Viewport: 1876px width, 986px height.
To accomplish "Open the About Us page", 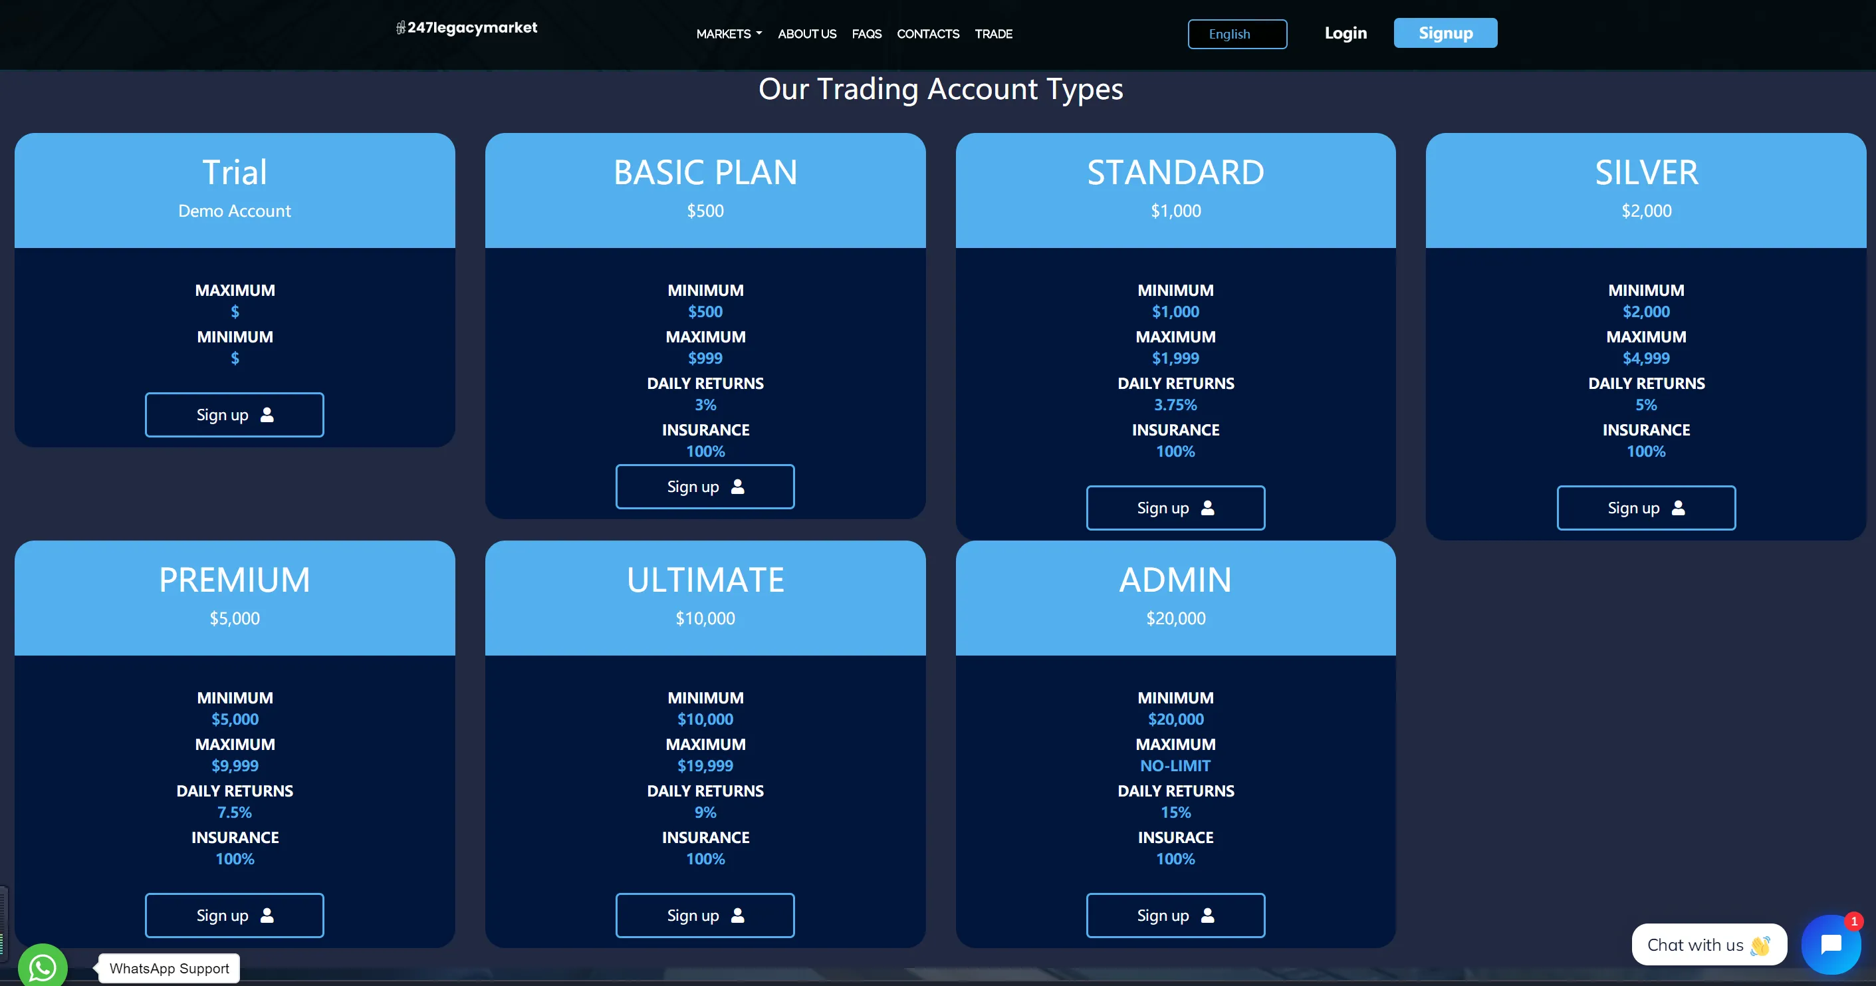I will pos(807,33).
